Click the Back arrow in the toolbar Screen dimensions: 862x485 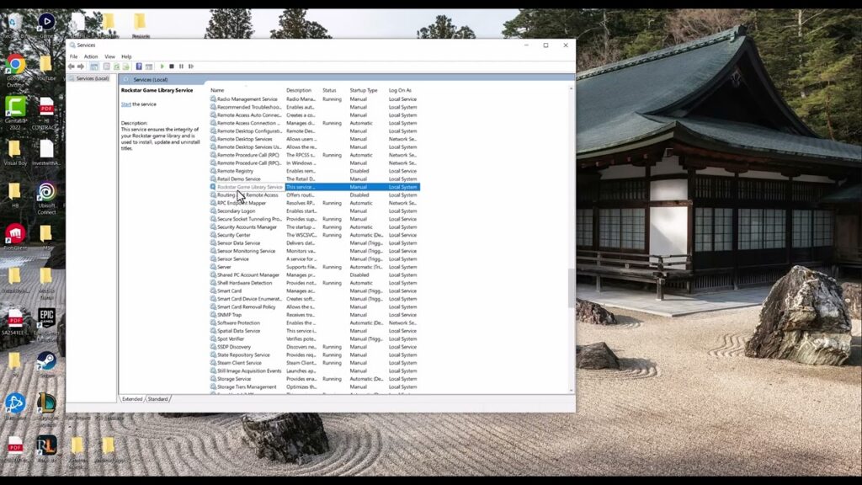coord(71,67)
